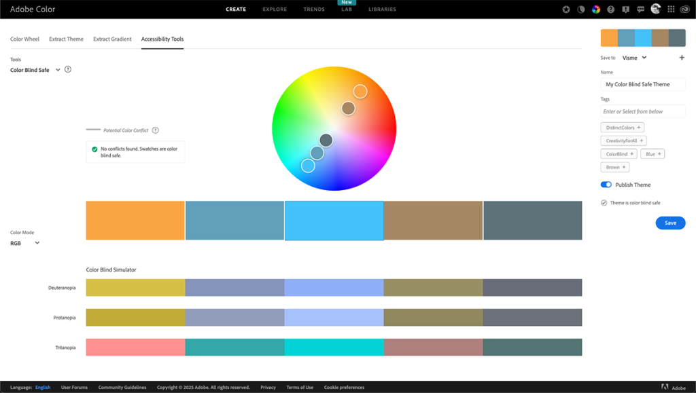Switch to the Extract Gradient tab
The image size is (696, 393).
tap(112, 39)
